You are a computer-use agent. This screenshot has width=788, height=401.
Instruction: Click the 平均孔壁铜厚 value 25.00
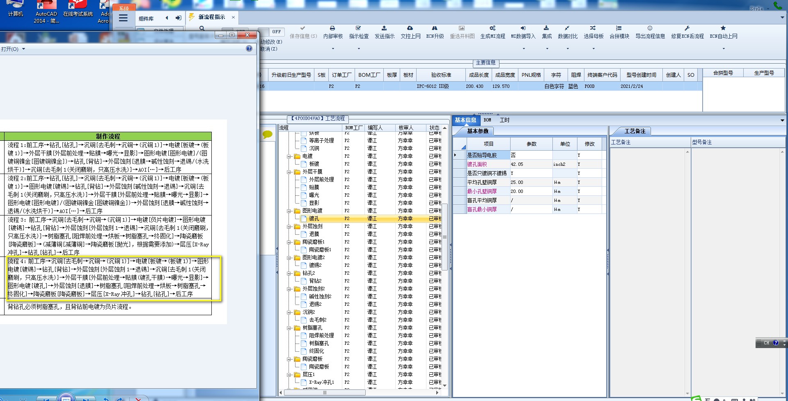[x=531, y=182]
